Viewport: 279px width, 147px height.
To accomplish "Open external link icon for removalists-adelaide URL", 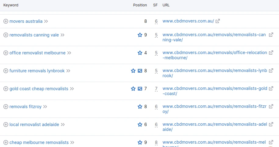I will [271, 124].
